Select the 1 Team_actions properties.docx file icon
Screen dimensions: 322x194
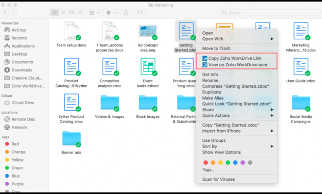110,31
